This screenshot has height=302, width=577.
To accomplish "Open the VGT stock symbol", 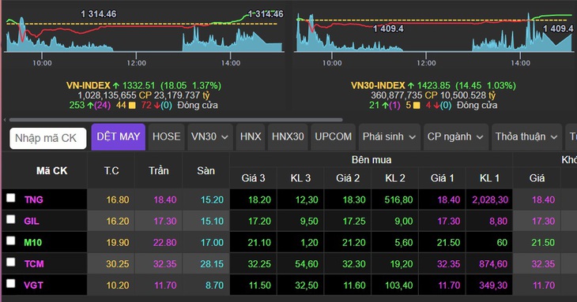I will coord(33,285).
